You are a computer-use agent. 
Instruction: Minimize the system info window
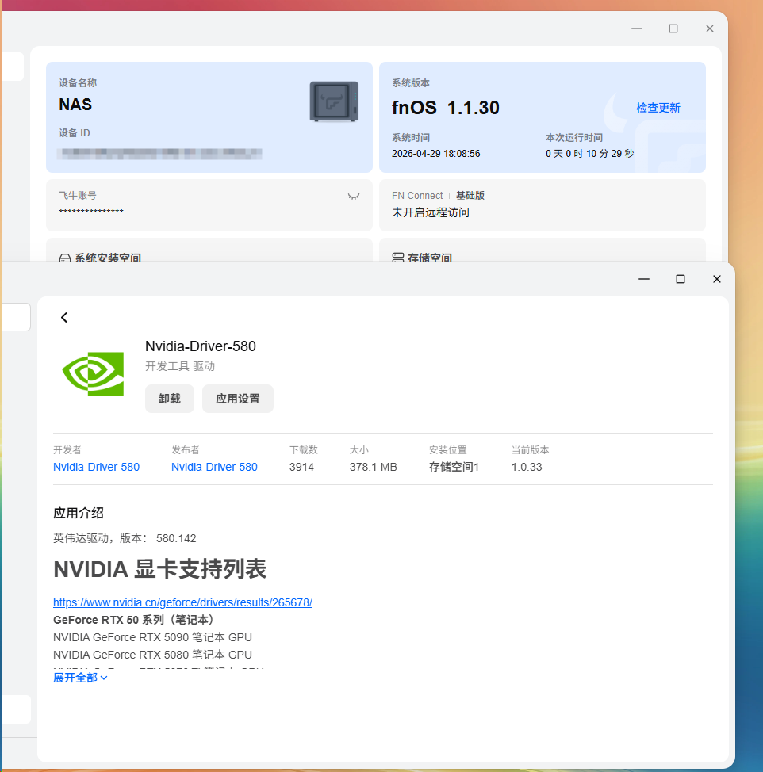pyautogui.click(x=637, y=29)
